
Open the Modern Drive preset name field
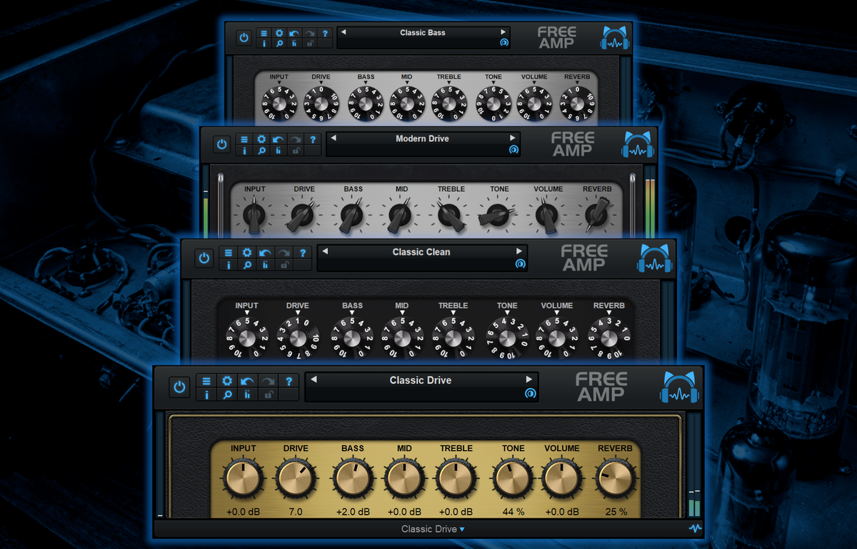[x=423, y=138]
